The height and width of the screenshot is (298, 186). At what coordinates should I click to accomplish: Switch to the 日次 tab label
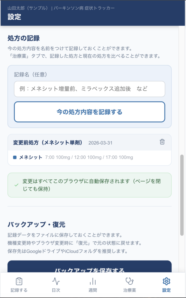click(56, 290)
